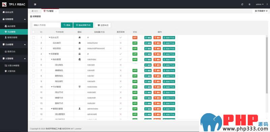Click the 添加顶级节点 button
This screenshot has height=132, width=270.
tap(83, 25)
